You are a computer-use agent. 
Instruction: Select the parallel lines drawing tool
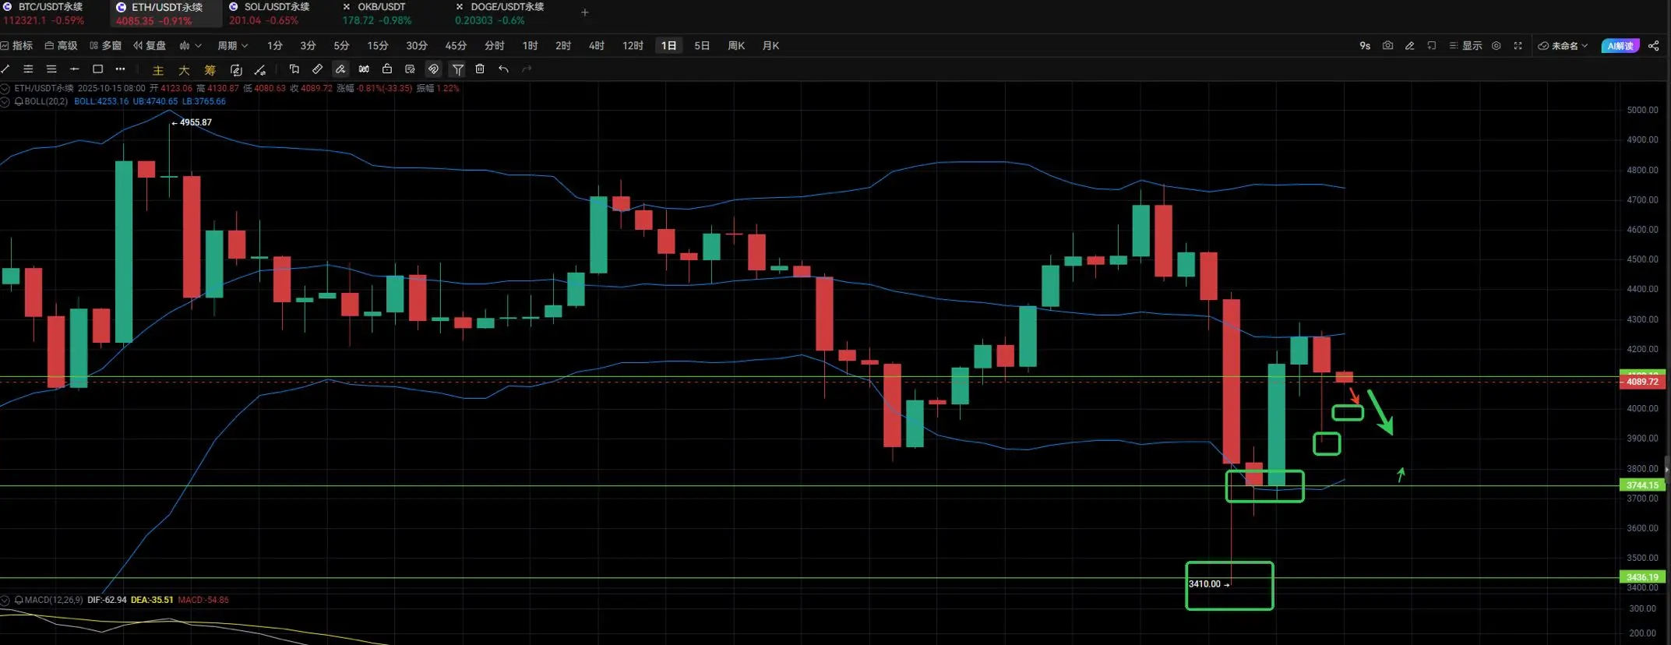pyautogui.click(x=28, y=69)
